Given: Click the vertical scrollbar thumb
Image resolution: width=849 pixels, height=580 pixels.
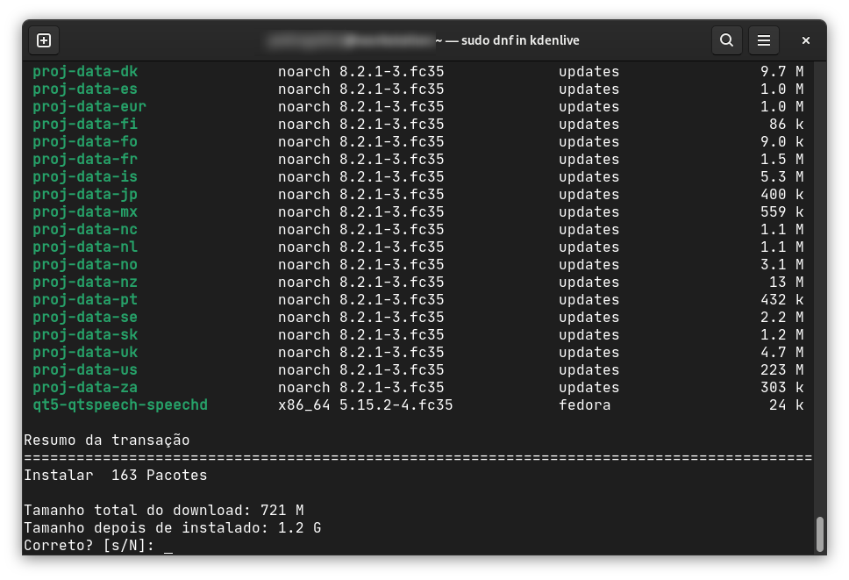Looking at the screenshot, I should [820, 533].
